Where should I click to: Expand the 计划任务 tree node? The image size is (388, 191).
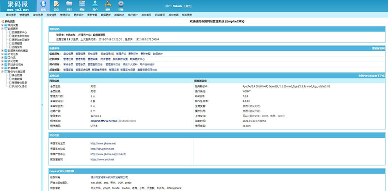click(x=2, y=54)
